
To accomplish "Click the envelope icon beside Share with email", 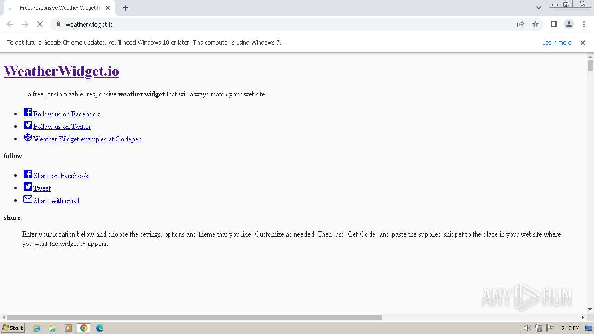I will 28,199.
